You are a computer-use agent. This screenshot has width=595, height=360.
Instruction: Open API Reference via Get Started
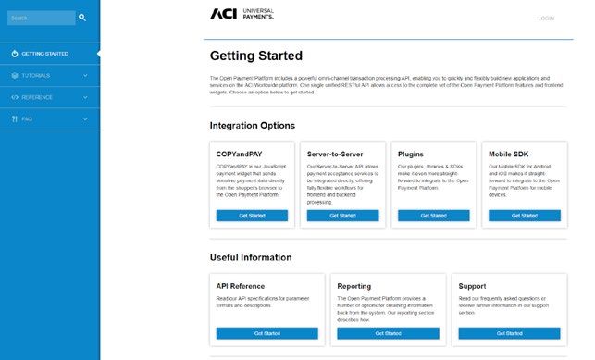click(x=267, y=333)
